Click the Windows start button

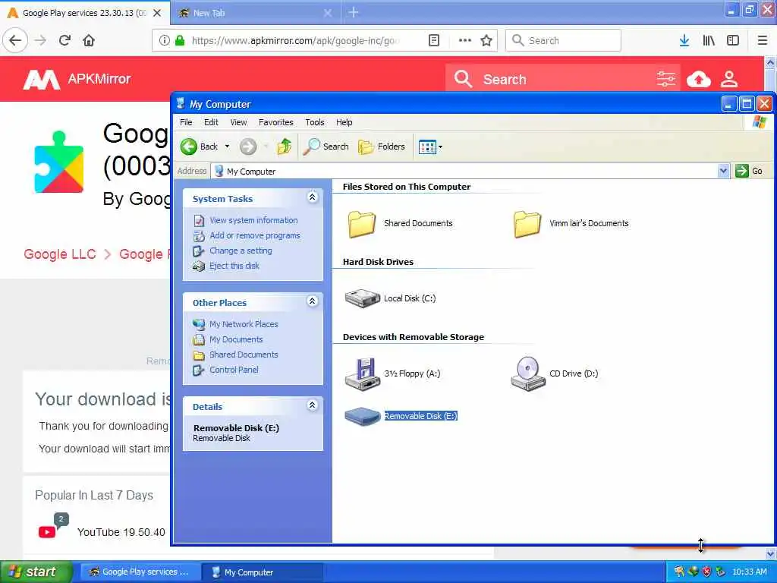pos(36,572)
